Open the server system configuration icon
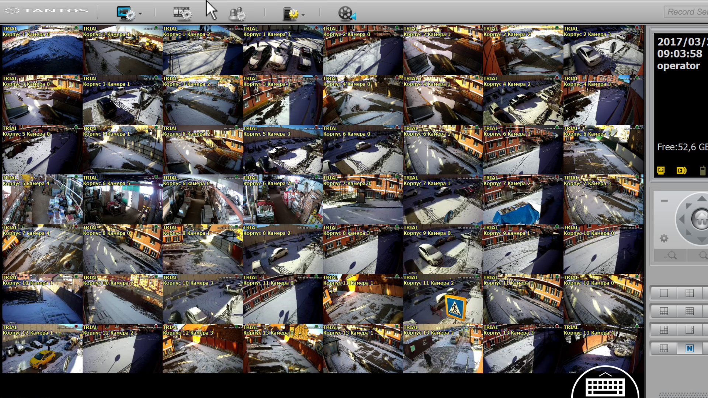The width and height of the screenshot is (708, 398). [x=291, y=14]
